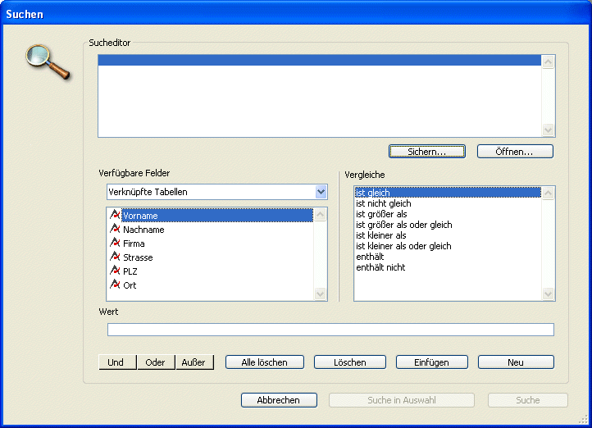Select the Vorname field icon
This screenshot has height=428, width=592.
[x=115, y=216]
